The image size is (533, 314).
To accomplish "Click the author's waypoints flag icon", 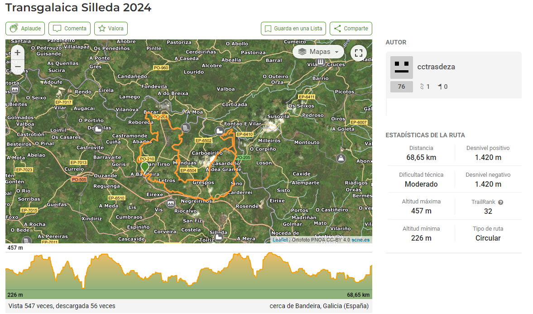I will coord(440,87).
